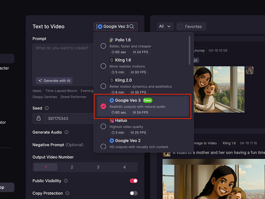Click the Text to Video heading
This screenshot has height=199, width=265.
(48, 27)
